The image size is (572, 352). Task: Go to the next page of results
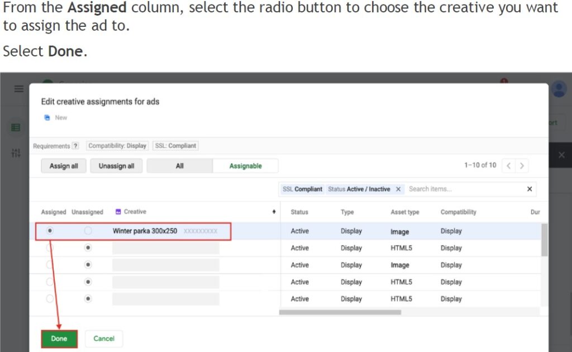pyautogui.click(x=522, y=165)
